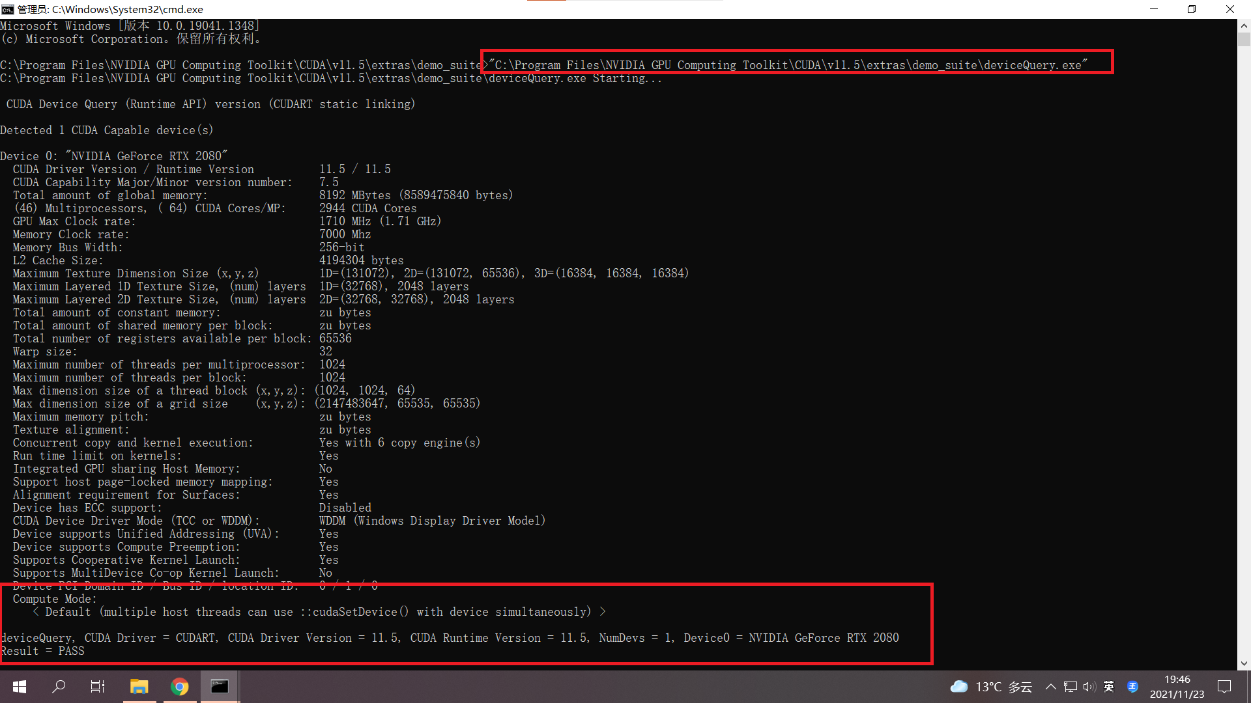Click 'Compute Mode:' label

coord(55,599)
